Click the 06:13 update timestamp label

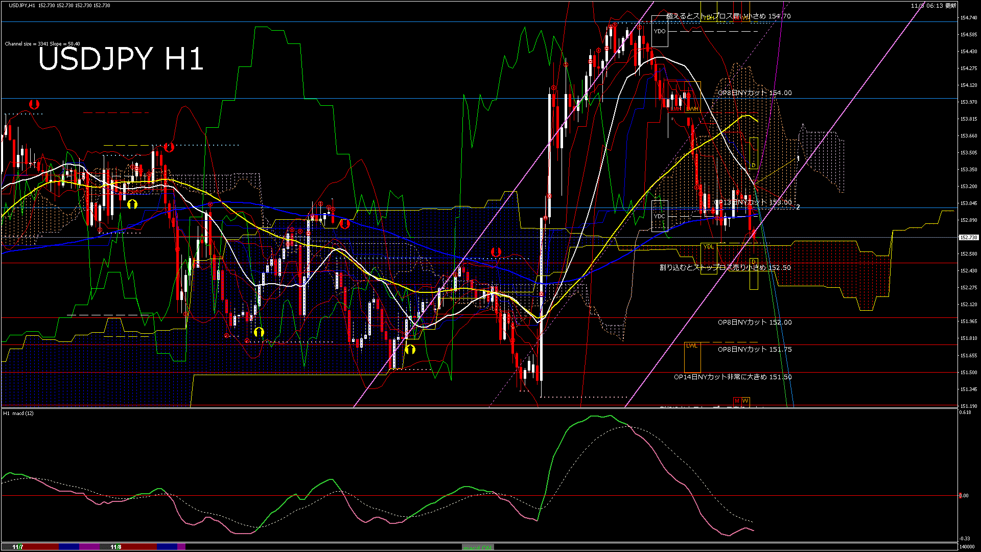point(933,6)
